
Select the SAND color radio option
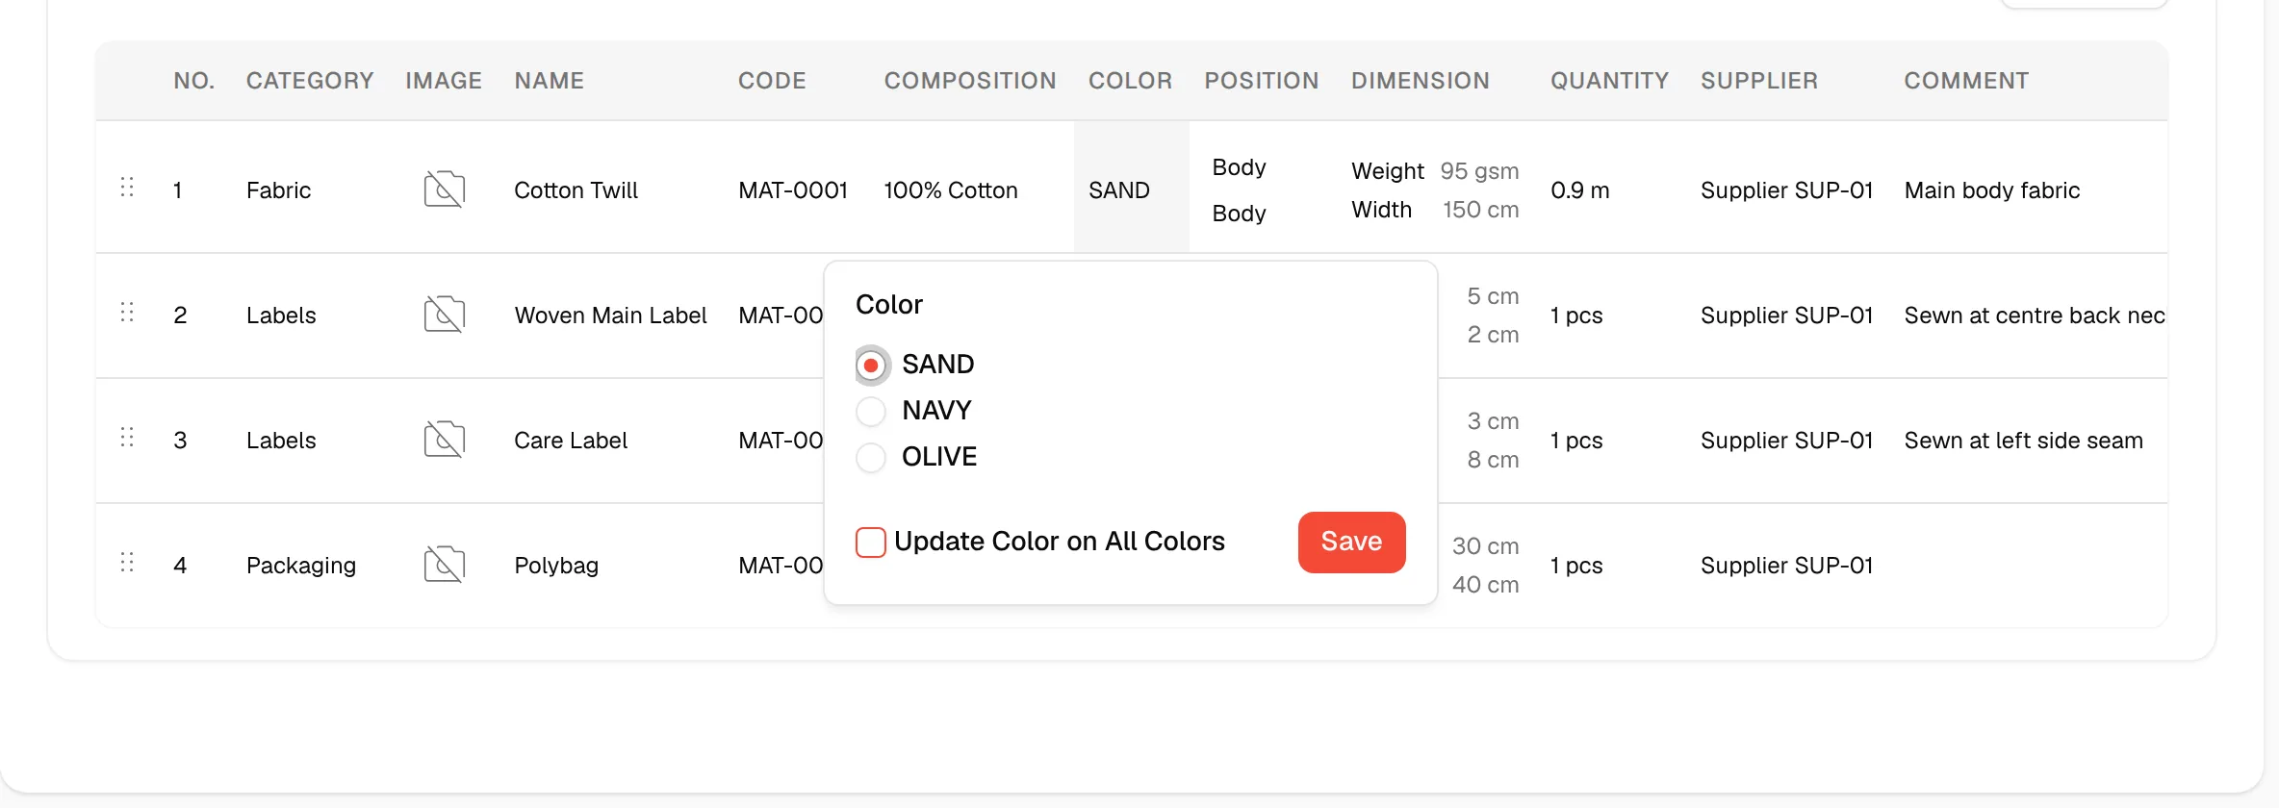tap(871, 366)
